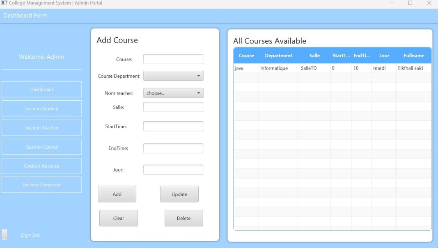The height and width of the screenshot is (249, 438).
Task: Navigate to Gestion Teacher
Action: pos(41,128)
